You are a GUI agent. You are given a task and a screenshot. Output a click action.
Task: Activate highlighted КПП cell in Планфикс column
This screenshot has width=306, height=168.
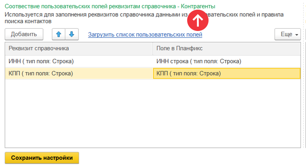226,74
